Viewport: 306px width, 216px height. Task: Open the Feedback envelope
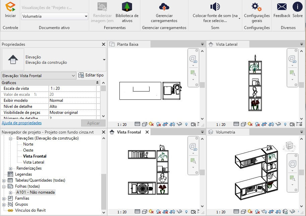tap(282, 7)
